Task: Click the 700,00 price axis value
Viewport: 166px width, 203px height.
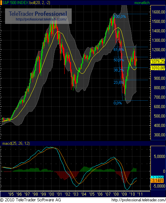Action: pos(160,97)
